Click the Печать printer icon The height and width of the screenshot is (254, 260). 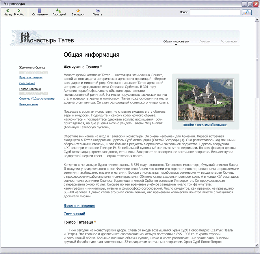pos(97,11)
